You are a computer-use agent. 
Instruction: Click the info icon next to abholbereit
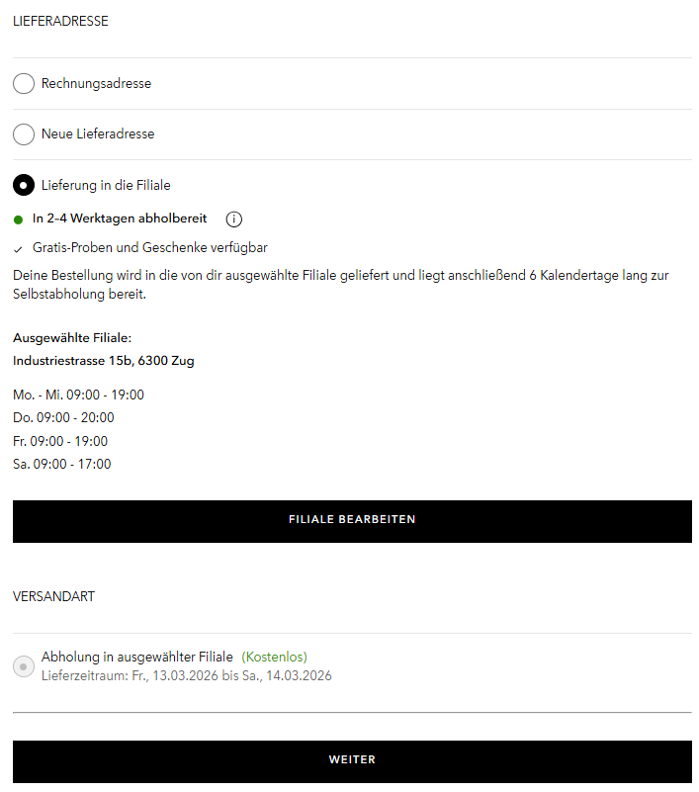(x=233, y=219)
